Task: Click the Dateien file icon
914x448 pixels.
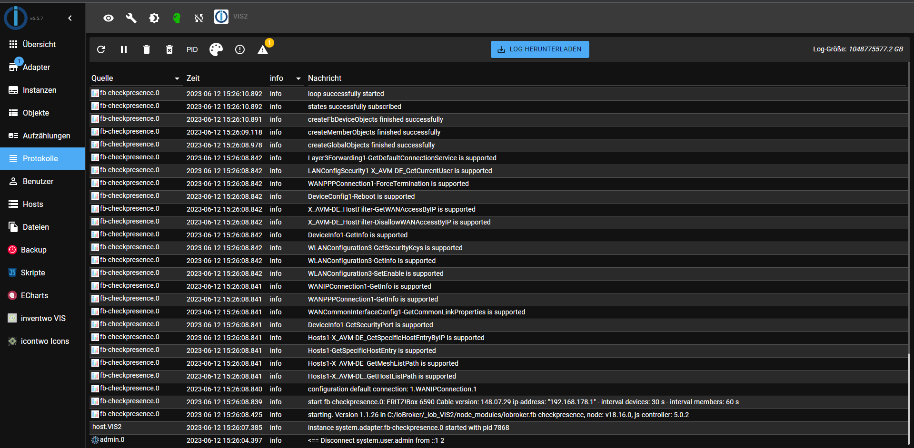Action: pos(13,227)
